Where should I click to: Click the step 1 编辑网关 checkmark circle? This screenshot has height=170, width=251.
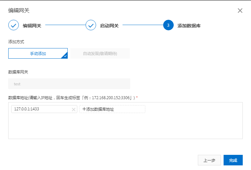(x=14, y=25)
